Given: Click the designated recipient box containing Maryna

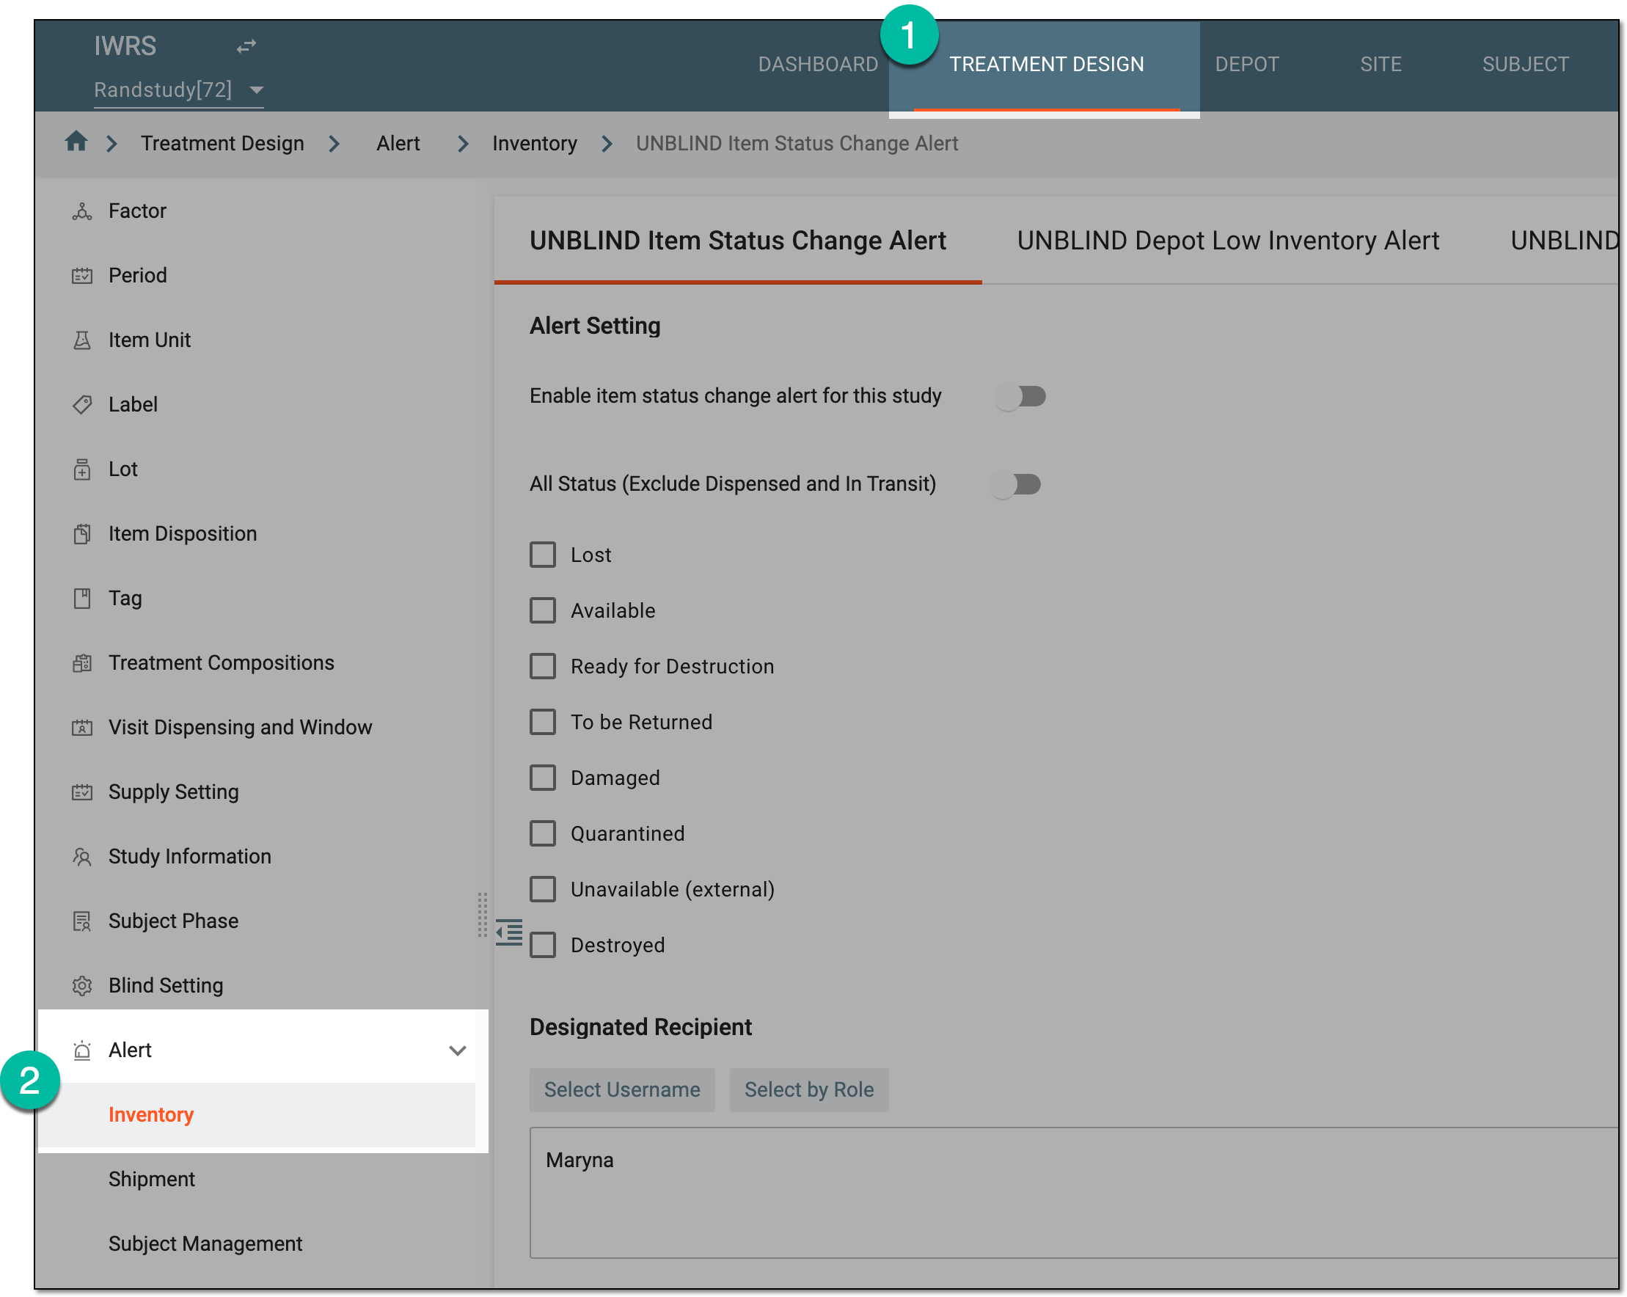Looking at the screenshot, I should click(x=1075, y=1193).
